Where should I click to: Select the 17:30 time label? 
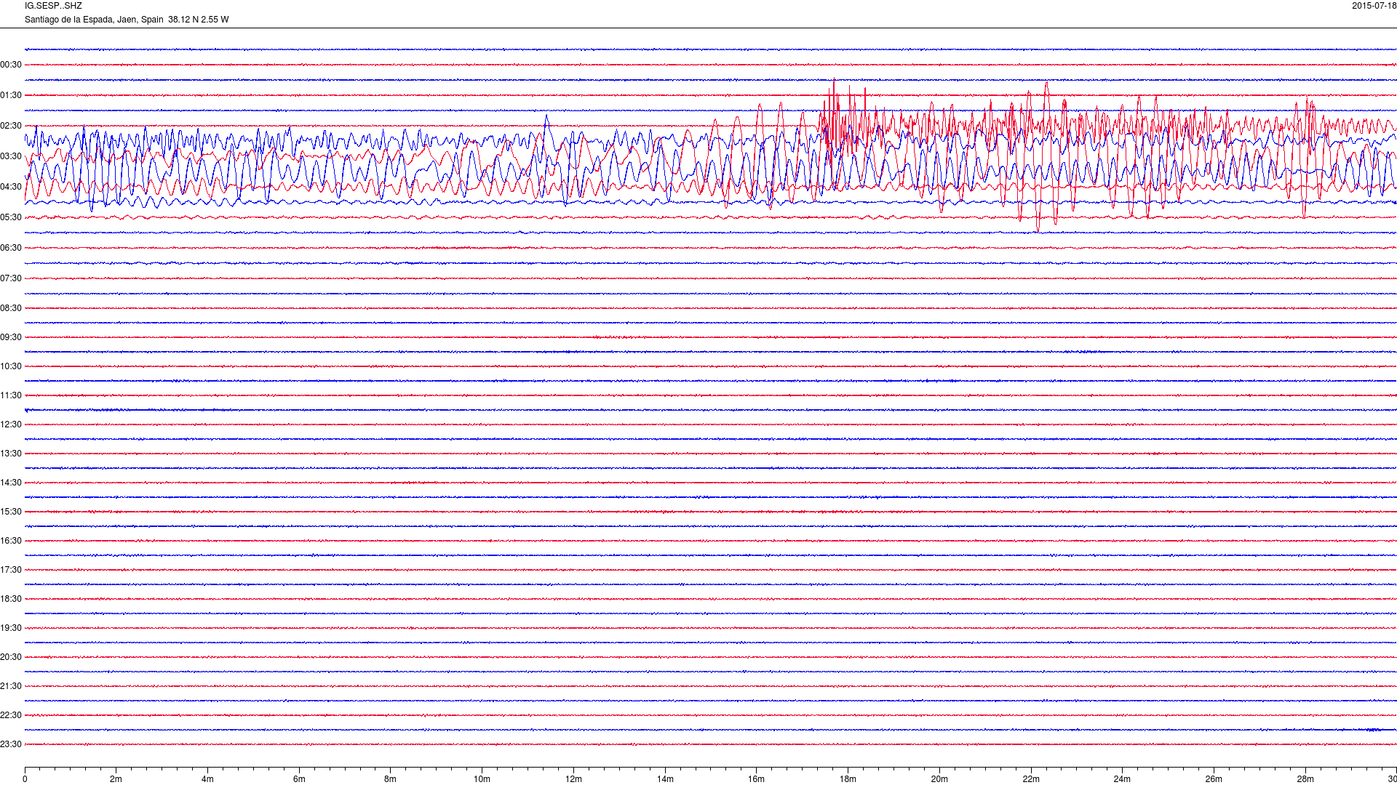[11, 570]
